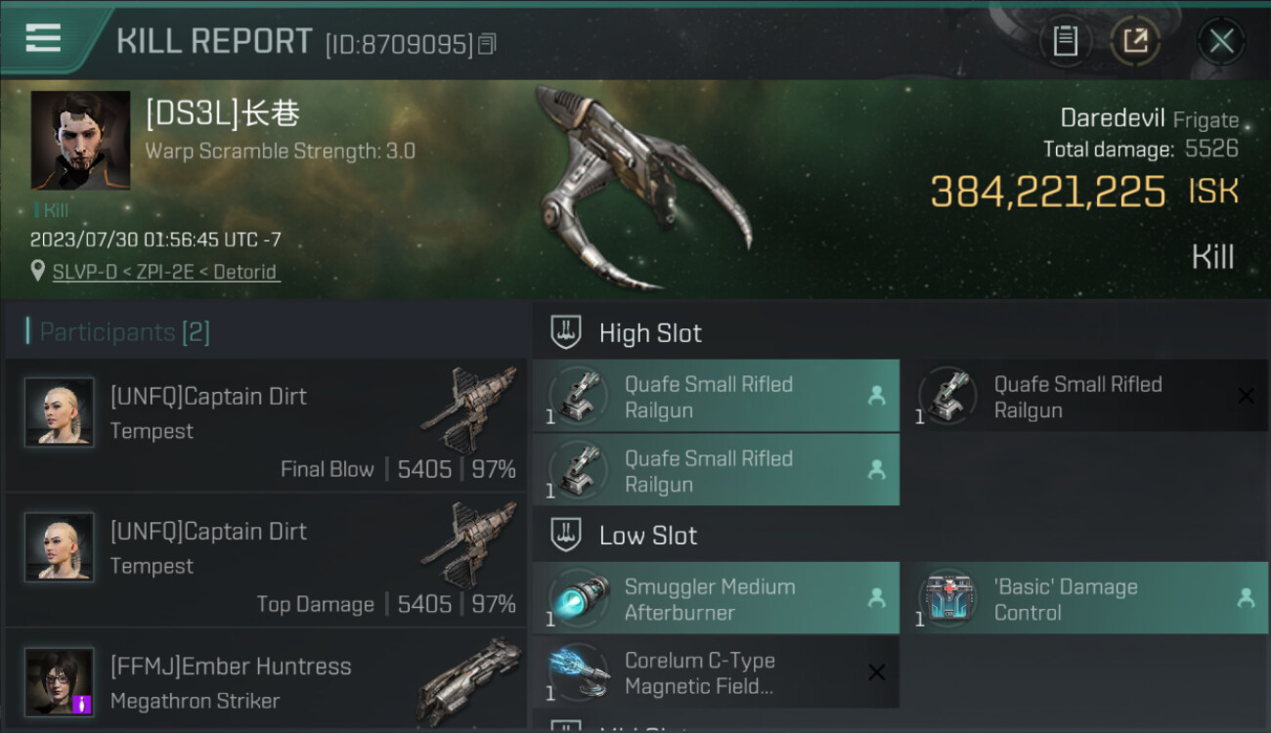Open the clipboard copy-report icon
The image size is (1271, 733).
[x=1065, y=41]
